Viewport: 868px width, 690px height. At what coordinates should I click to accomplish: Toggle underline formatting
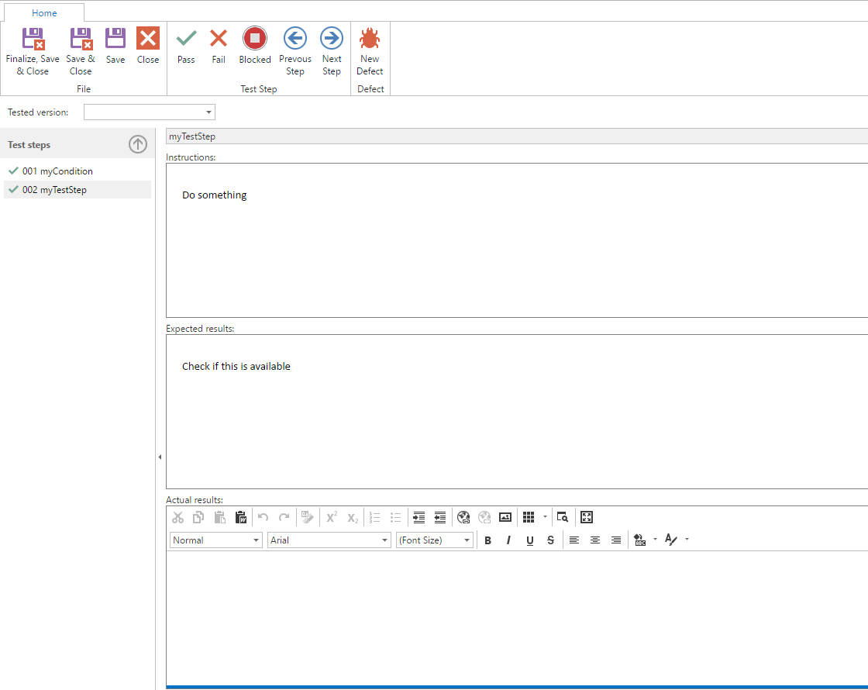pos(529,540)
